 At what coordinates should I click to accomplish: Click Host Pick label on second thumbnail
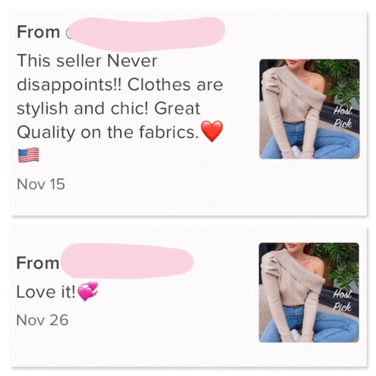(x=342, y=300)
